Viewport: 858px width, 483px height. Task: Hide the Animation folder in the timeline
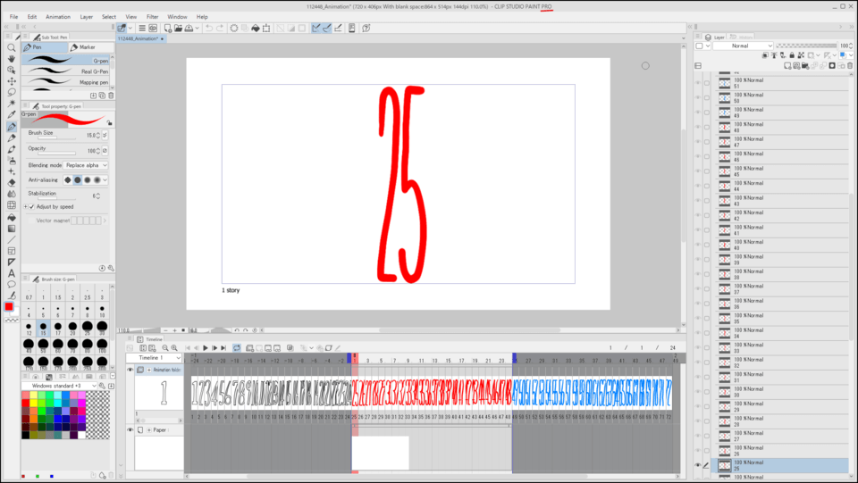point(130,370)
